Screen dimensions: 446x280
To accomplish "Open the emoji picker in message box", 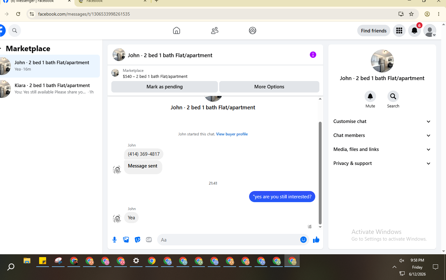I will (303, 240).
